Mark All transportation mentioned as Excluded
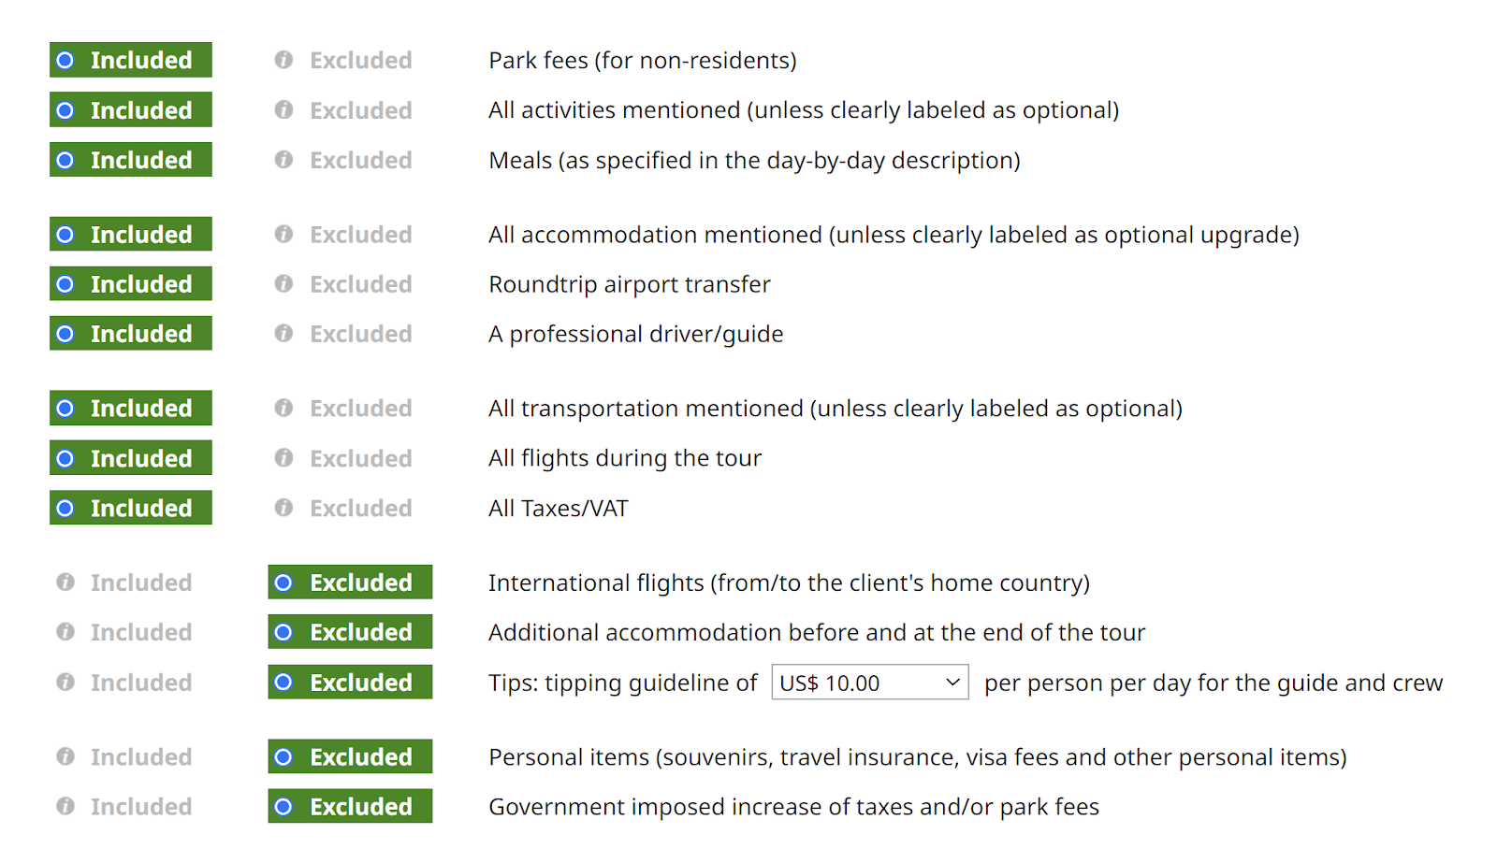Screen dimensions: 1497x863 tap(360, 409)
